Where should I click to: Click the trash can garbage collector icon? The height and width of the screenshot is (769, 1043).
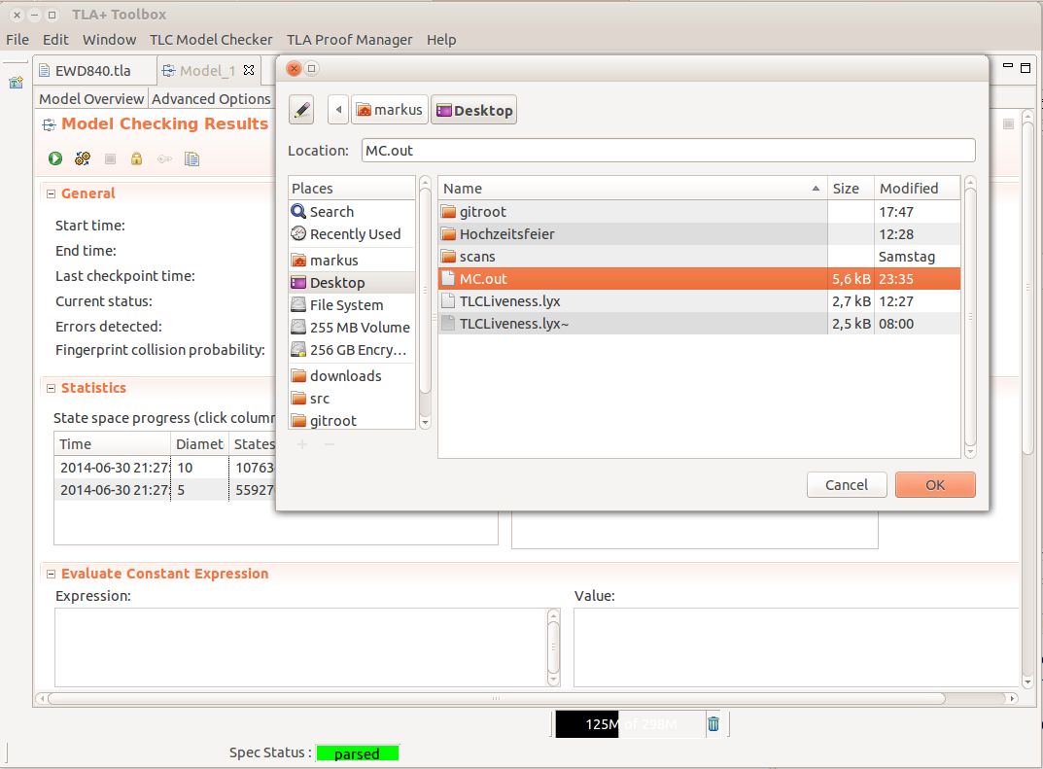[x=713, y=723]
